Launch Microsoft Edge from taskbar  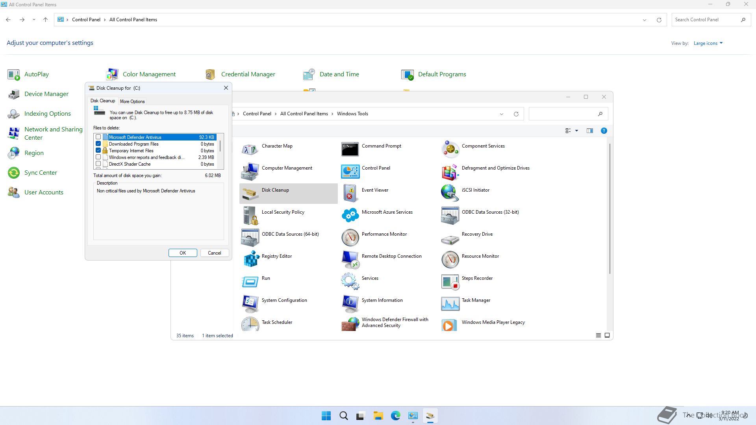click(395, 416)
